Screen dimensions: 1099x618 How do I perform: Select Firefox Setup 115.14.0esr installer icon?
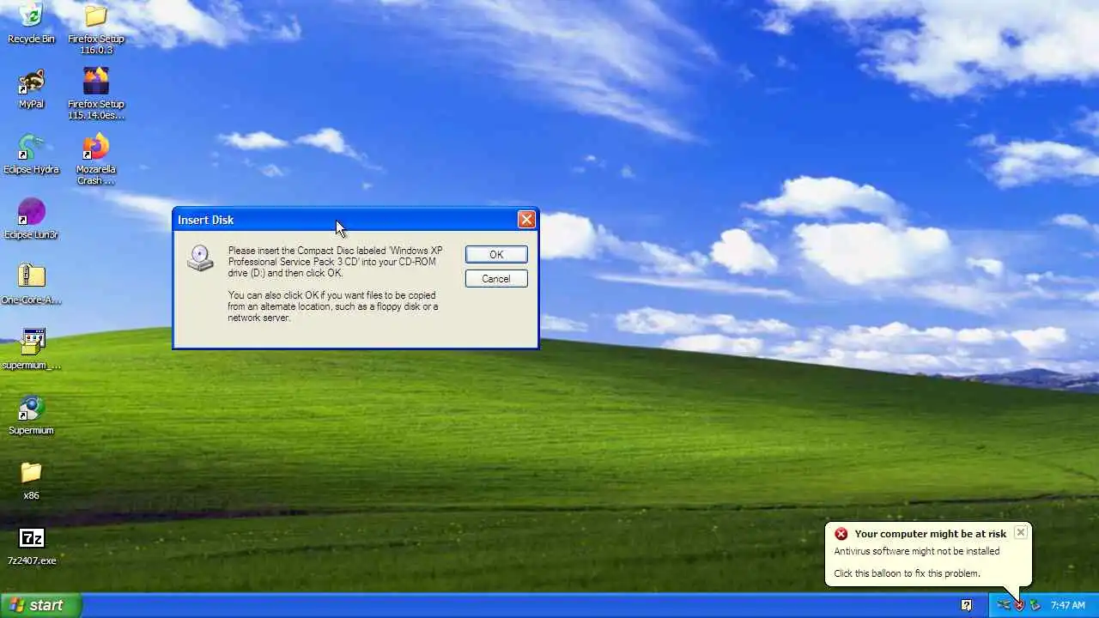pos(96,82)
